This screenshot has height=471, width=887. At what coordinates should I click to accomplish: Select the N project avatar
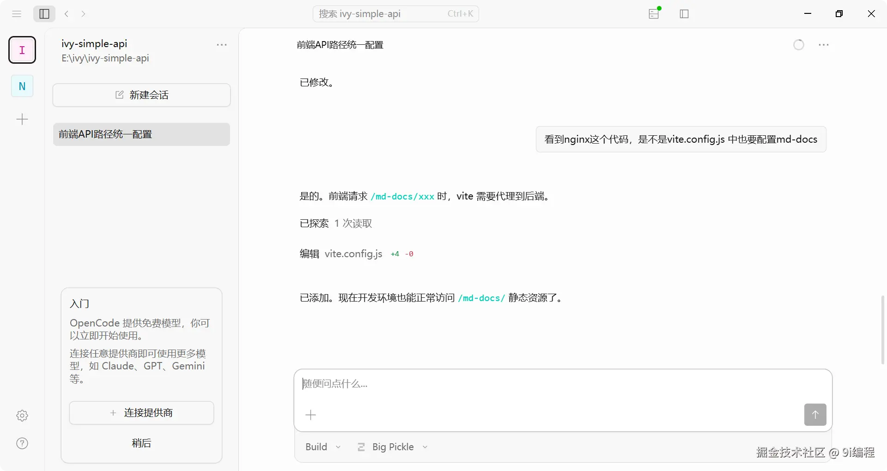[22, 86]
